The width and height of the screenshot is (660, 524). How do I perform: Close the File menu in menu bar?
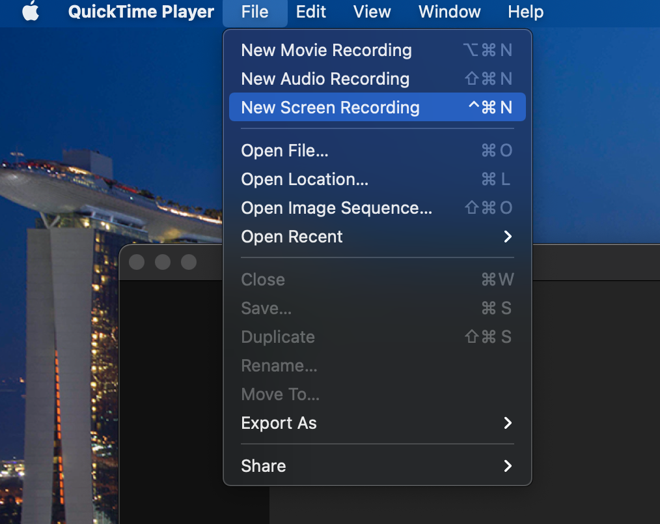click(254, 12)
